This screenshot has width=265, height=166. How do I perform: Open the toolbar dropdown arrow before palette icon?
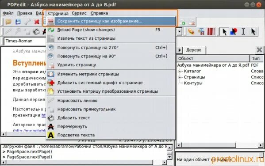(x=179, y=31)
